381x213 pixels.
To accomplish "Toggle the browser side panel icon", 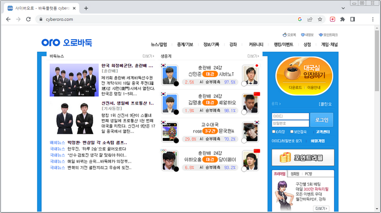I will coord(353,19).
